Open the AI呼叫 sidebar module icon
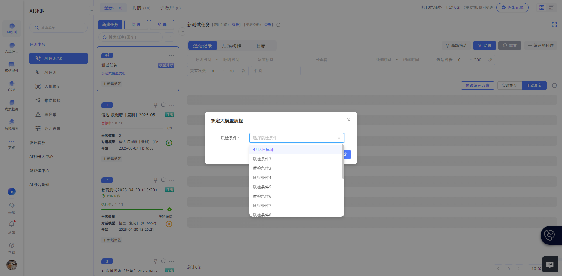The height and width of the screenshot is (276, 562). click(x=12, y=28)
